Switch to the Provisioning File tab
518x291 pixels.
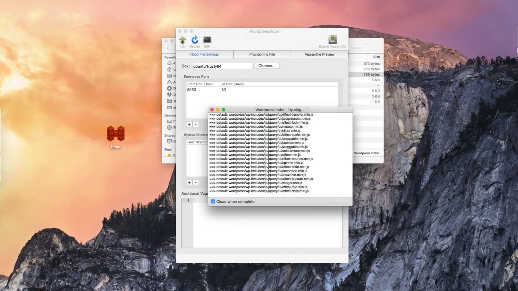tap(262, 54)
